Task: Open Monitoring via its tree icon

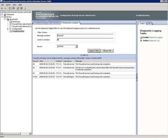Action: 10,22
